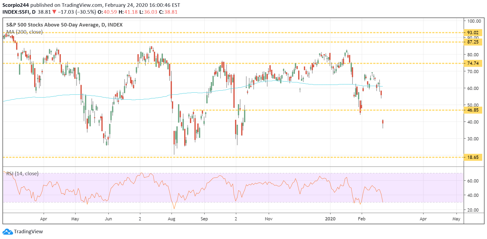This screenshot has height=239, width=487.
Task: Click the Apr label at the left of the time axis
Action: click(43, 219)
